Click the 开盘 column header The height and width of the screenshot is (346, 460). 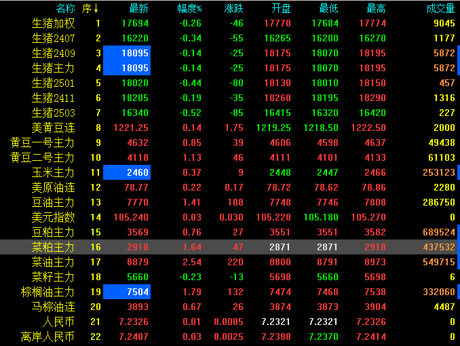pos(281,9)
